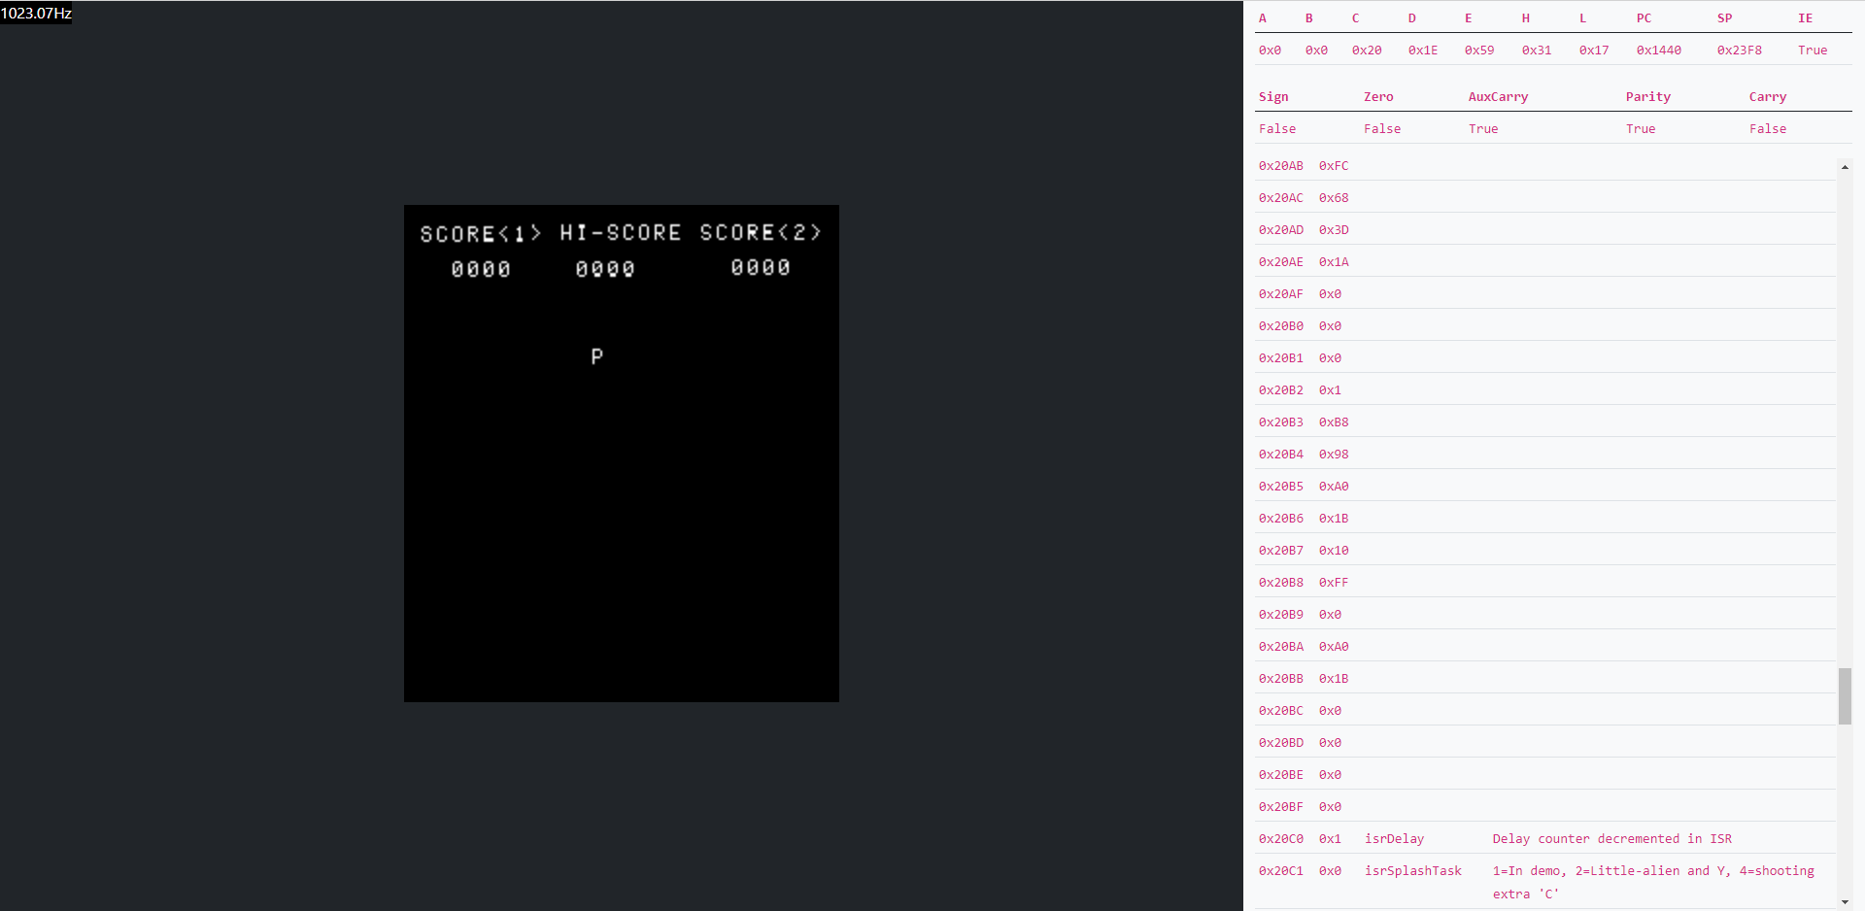Click memory address 0x20AC row
Screen dimensions: 1865x911
[1545, 198]
